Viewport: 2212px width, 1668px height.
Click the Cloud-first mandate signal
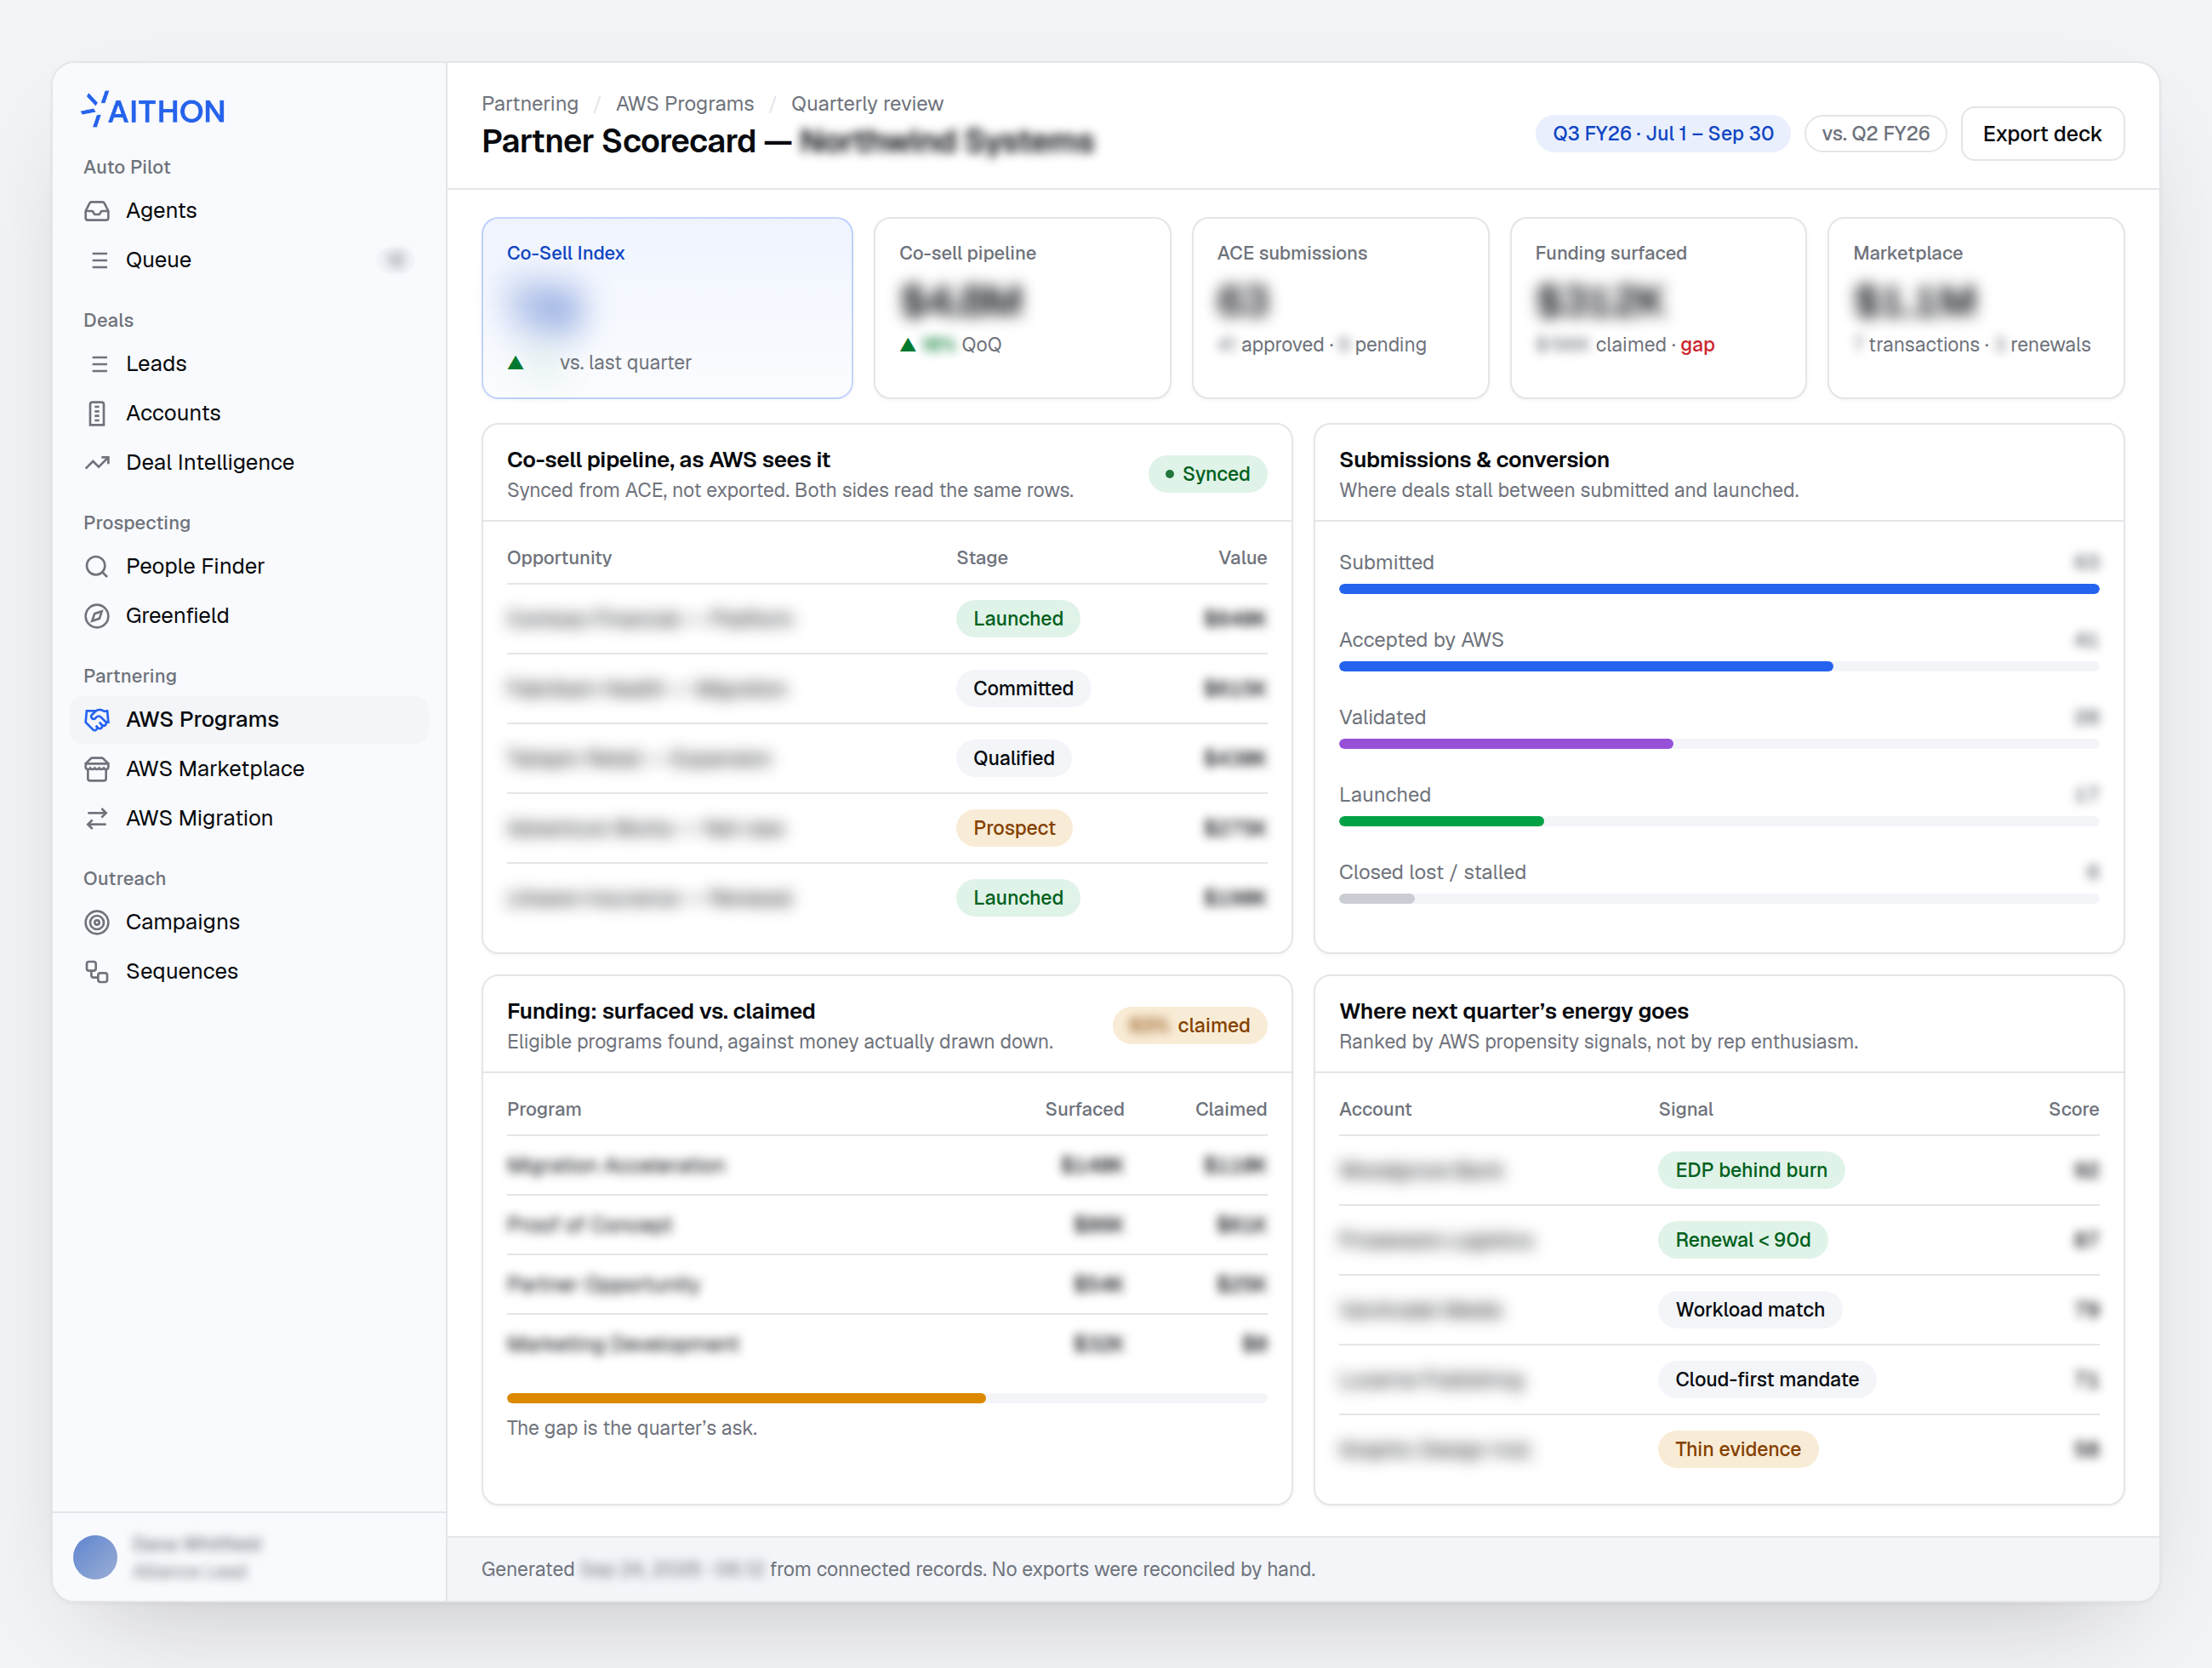(1767, 1379)
